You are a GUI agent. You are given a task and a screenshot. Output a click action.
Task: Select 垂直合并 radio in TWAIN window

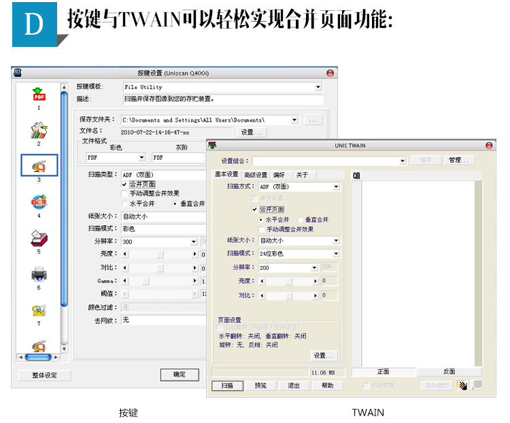[301, 220]
